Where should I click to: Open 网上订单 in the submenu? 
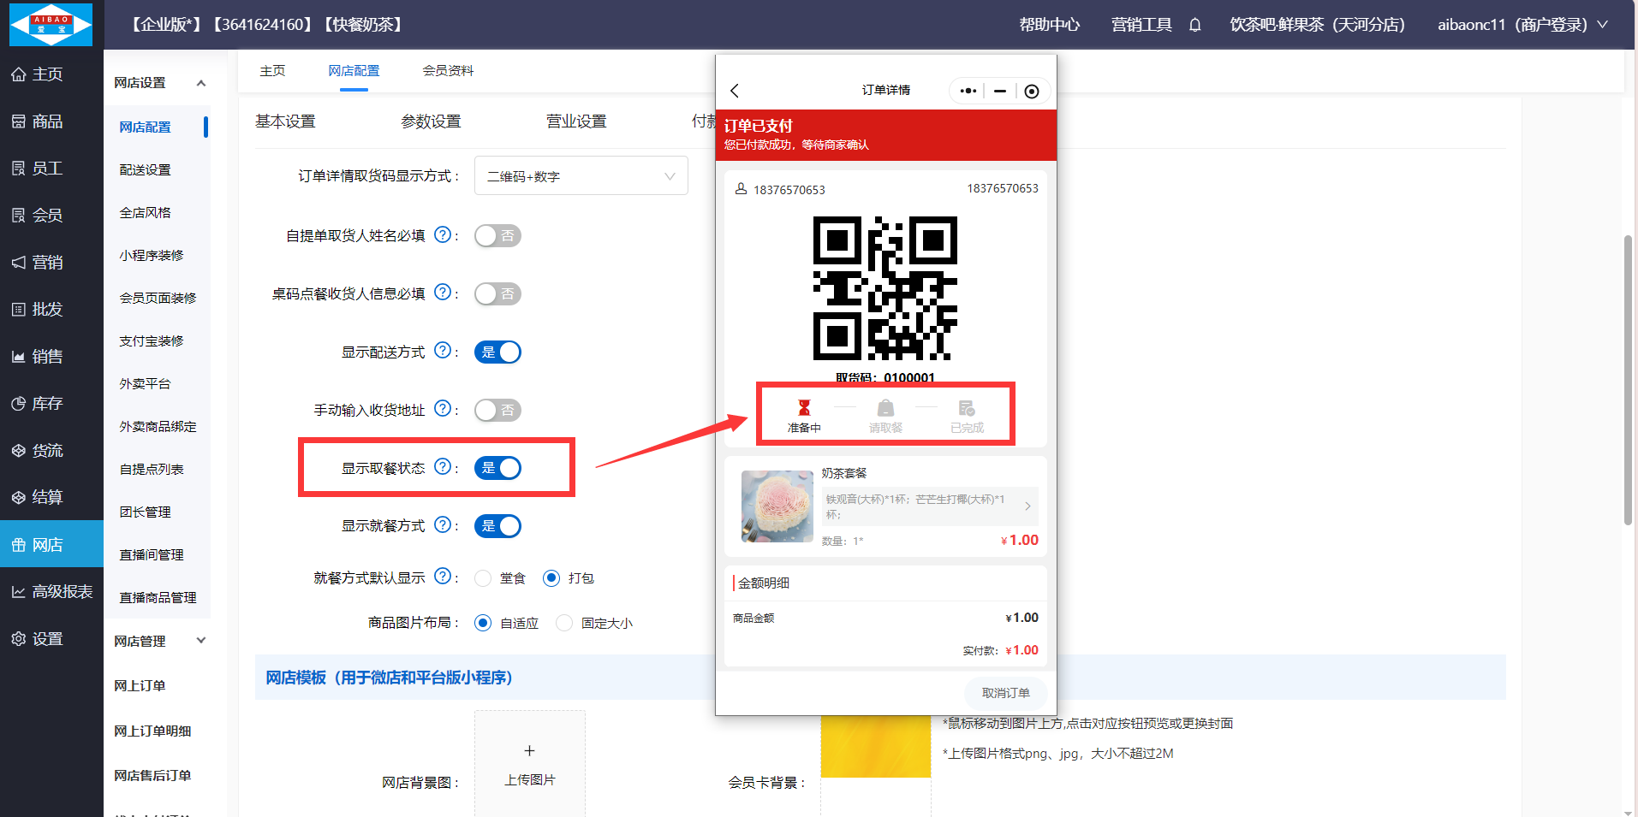point(140,686)
